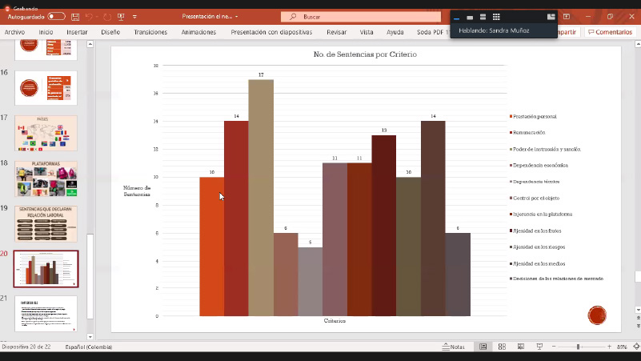641x361 pixels.
Task: Click slide area scroll down arrow
Action: [x=638, y=310]
